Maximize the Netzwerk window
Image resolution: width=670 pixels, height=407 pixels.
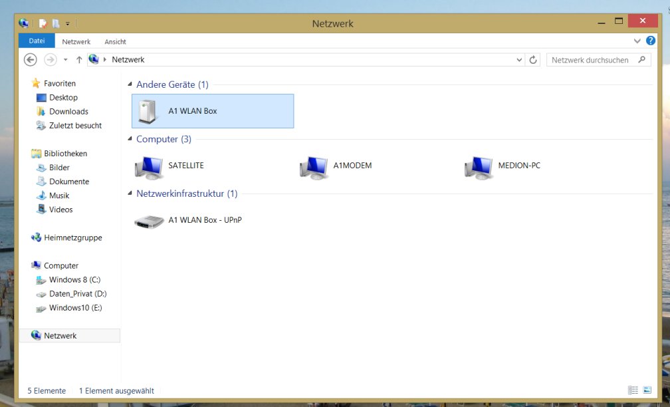pyautogui.click(x=619, y=21)
